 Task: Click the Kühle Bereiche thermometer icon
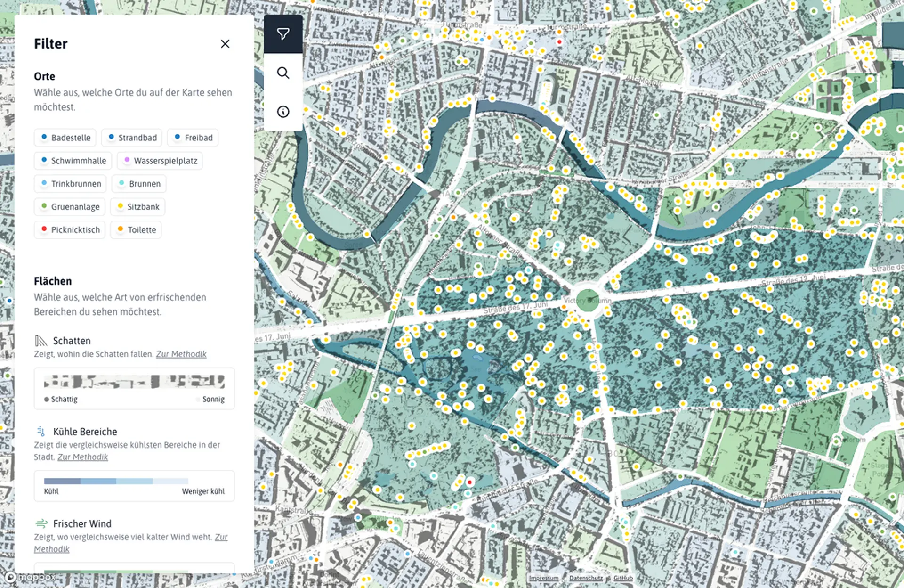41,432
